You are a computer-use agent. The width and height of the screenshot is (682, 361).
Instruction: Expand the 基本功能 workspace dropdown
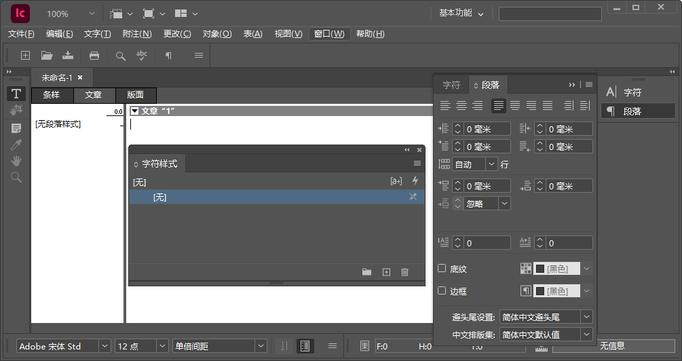(480, 14)
